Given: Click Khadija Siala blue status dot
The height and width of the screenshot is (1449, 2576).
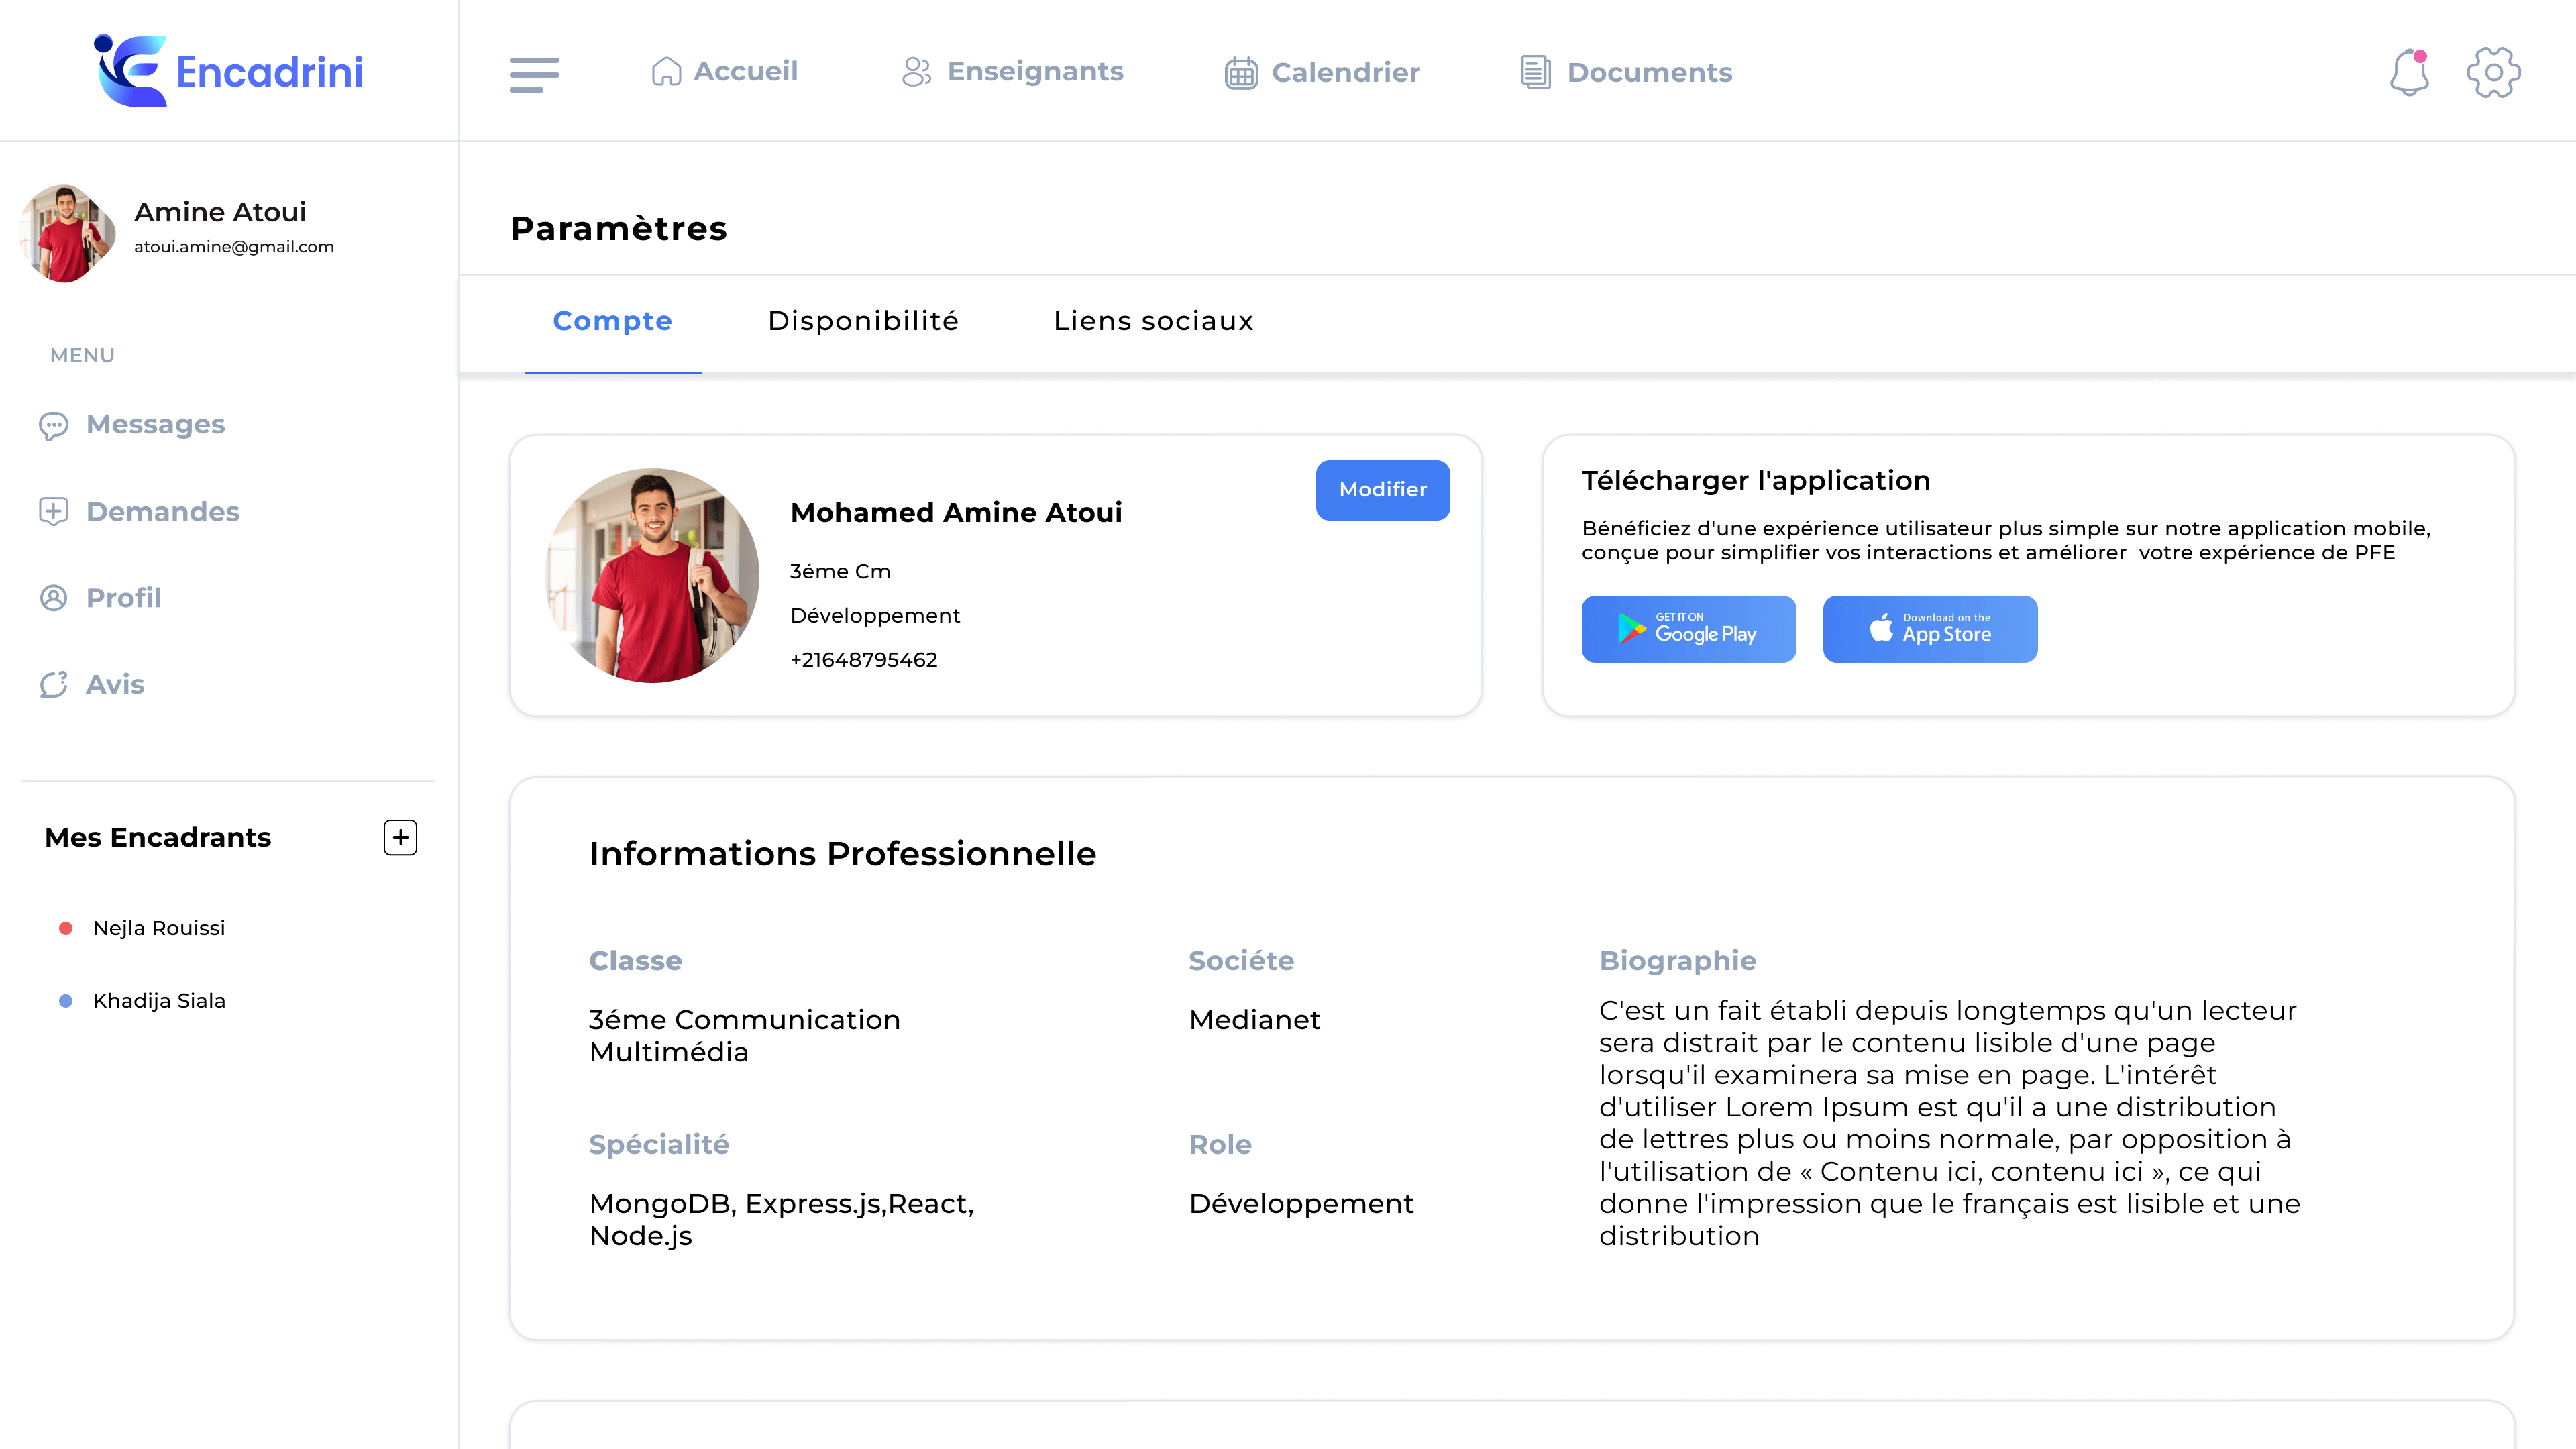Looking at the screenshot, I should [66, 1000].
